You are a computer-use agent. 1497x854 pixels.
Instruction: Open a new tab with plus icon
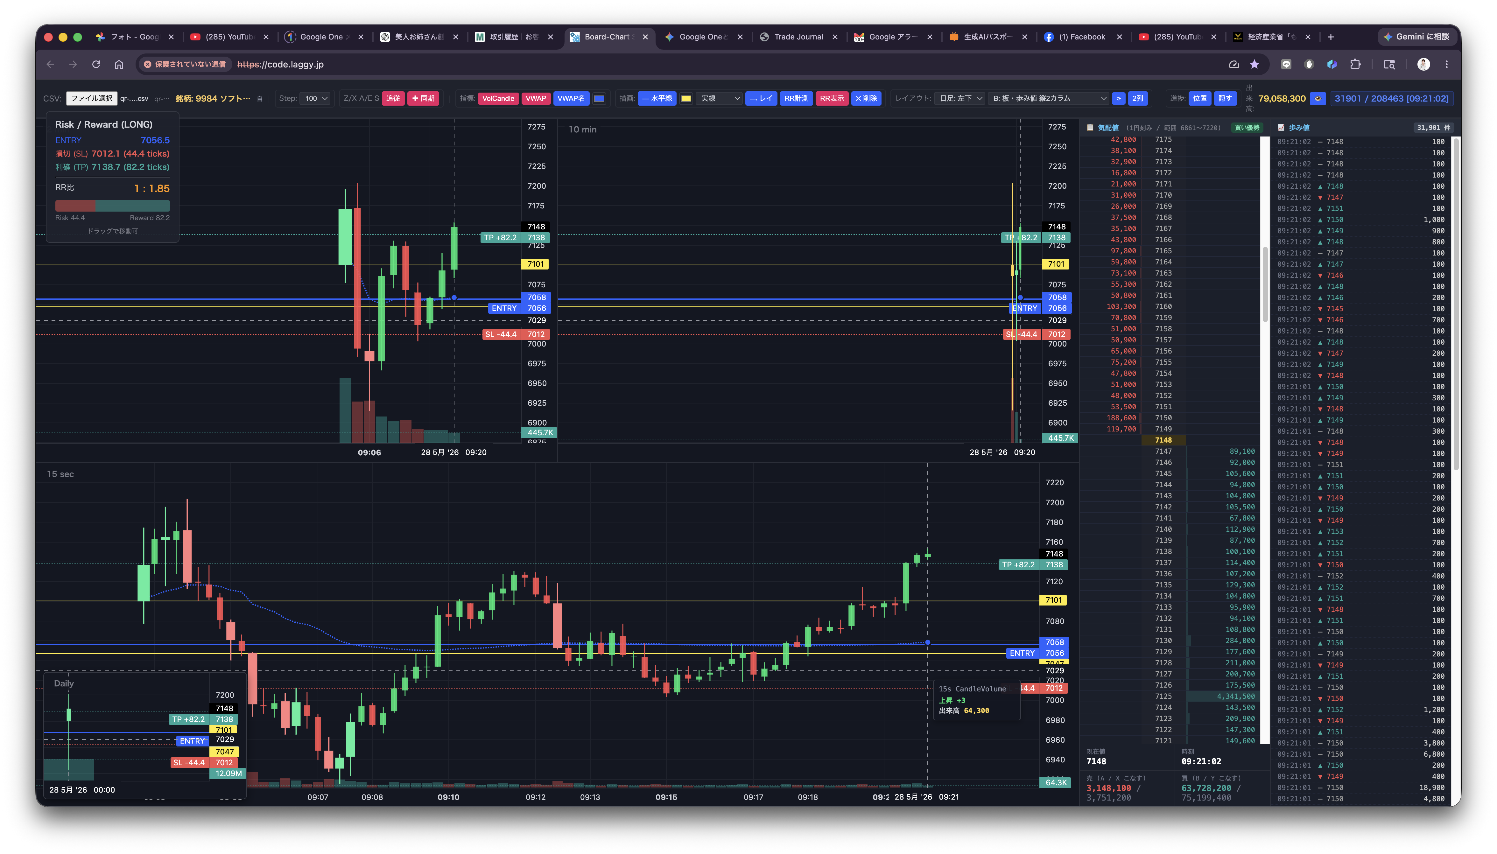pyautogui.click(x=1331, y=36)
